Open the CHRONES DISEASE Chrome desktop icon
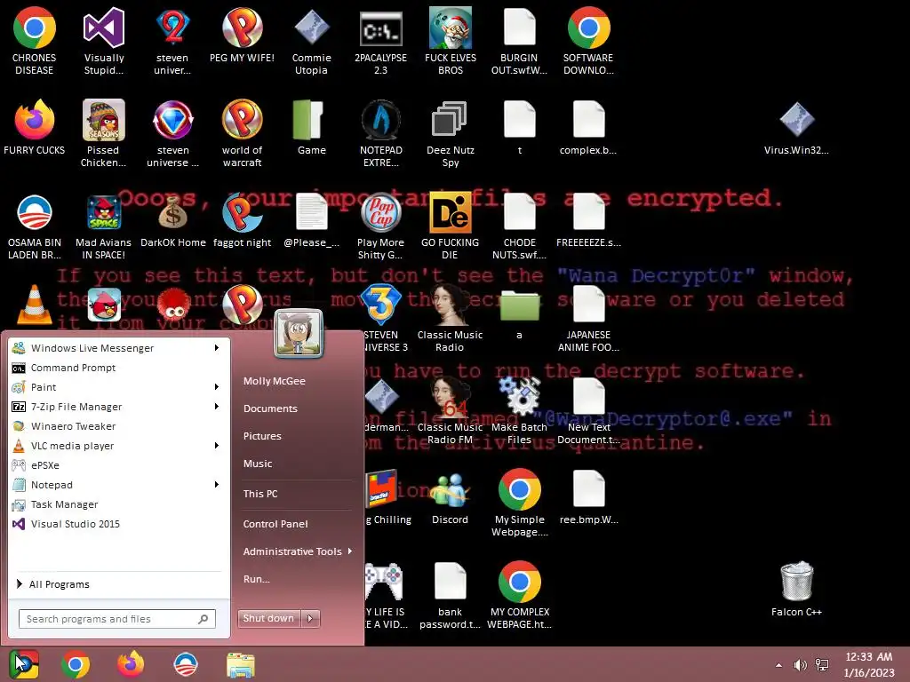The height and width of the screenshot is (682, 910). [35, 41]
